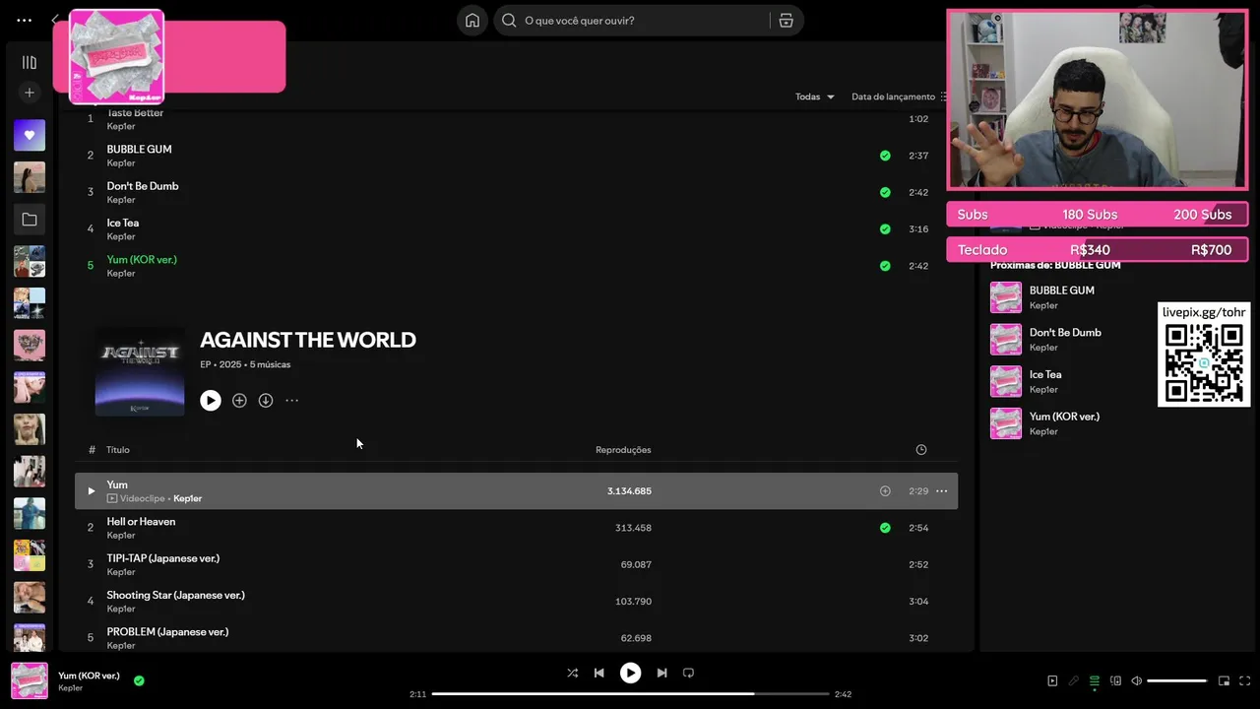Click Yum (KOR ver.) in track list
The image size is (1260, 709).
pyautogui.click(x=142, y=260)
